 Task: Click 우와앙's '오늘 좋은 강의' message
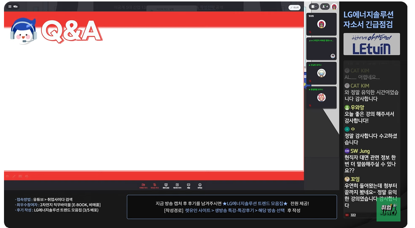click(x=369, y=117)
